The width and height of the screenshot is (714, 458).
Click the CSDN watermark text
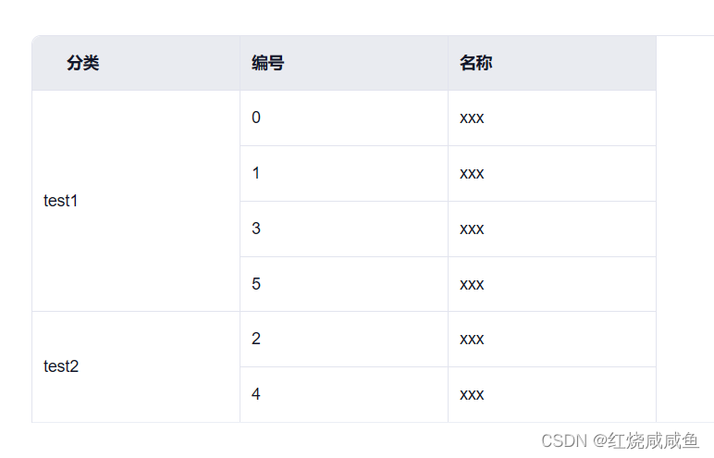pos(564,440)
